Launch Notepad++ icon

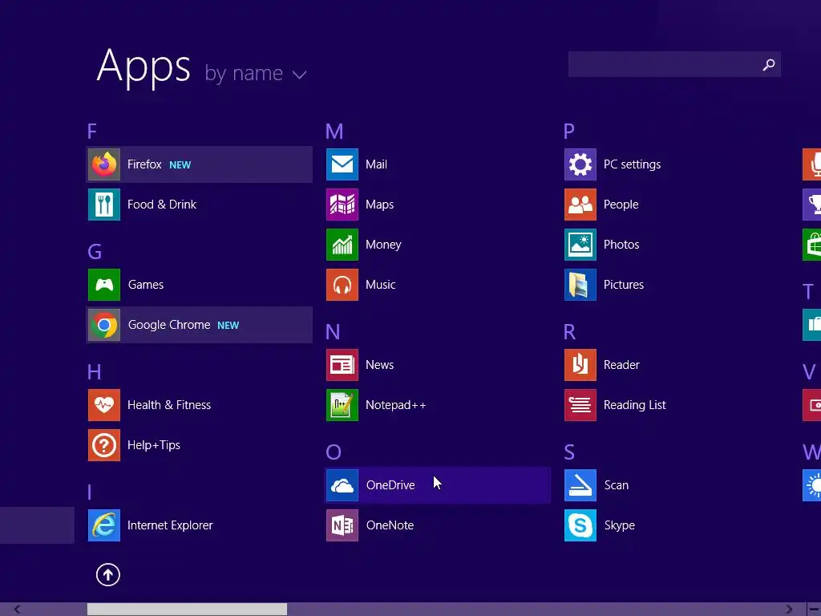pyautogui.click(x=342, y=405)
